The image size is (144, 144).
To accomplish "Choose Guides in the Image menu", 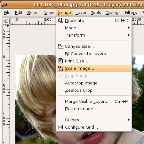I will tap(94, 120).
